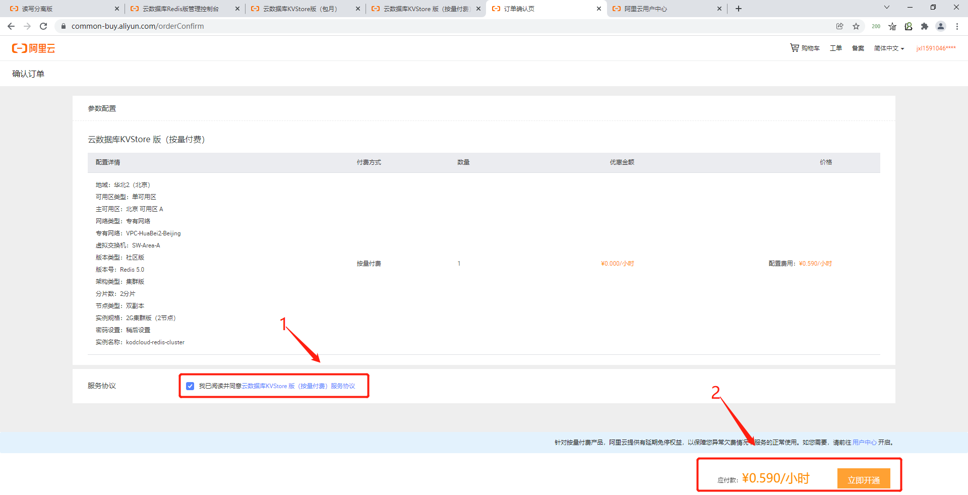968x495 pixels.
Task: Go forward in browser history
Action: 27,26
